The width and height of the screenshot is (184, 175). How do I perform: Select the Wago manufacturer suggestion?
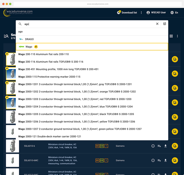click(29, 47)
